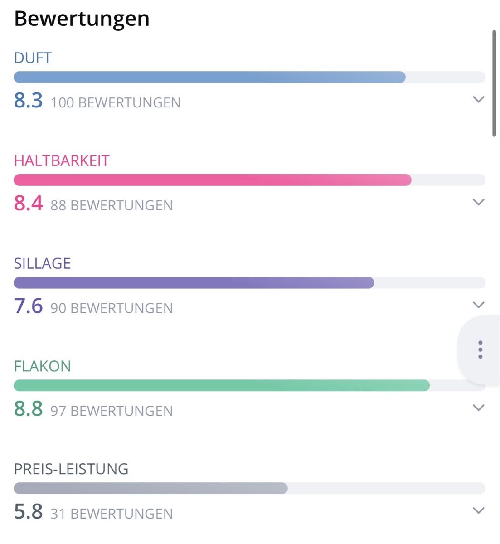
Task: Expand the Duft rating details chevron
Action: tap(479, 99)
